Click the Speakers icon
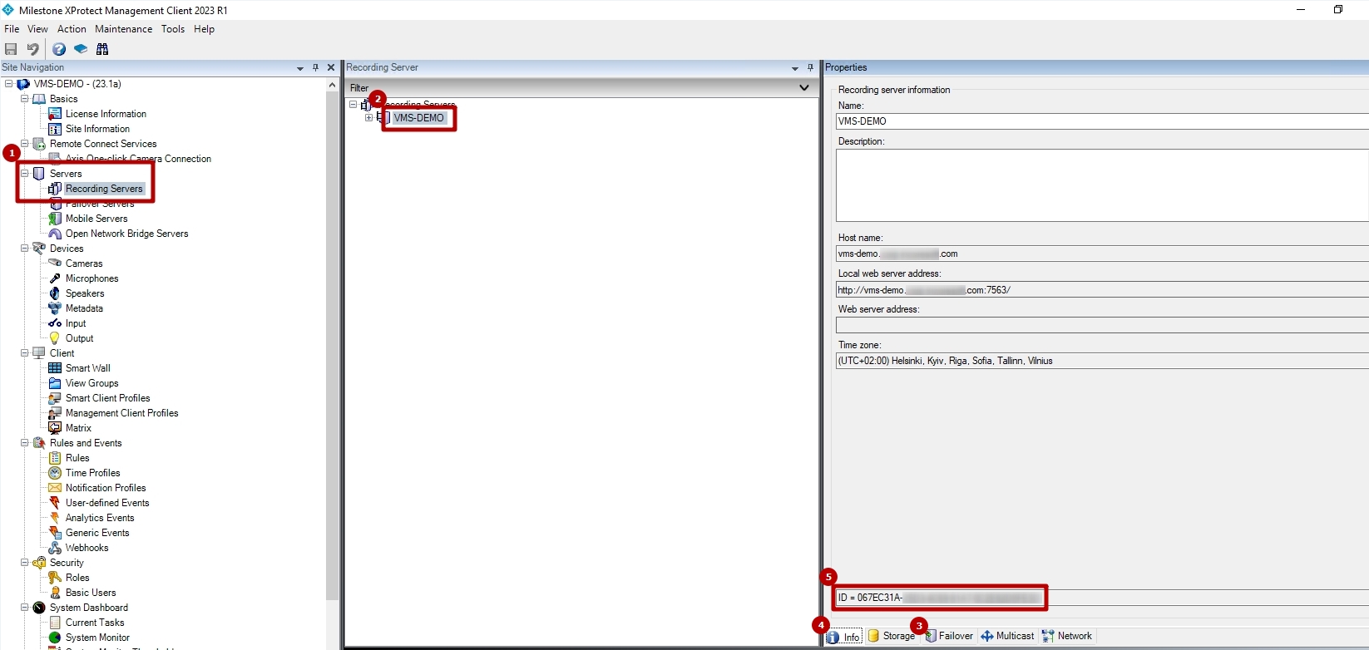The height and width of the screenshot is (650, 1369). [55, 293]
